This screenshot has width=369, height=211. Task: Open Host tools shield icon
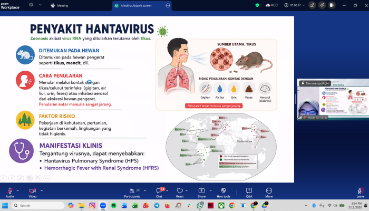[x=224, y=193]
